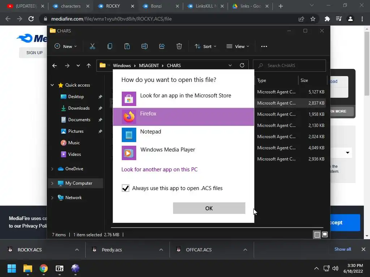
Task: Open ROCKY.ACS download options chevron
Action: [77, 250]
